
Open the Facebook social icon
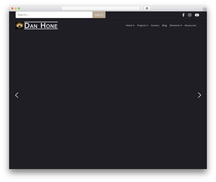pos(183,15)
